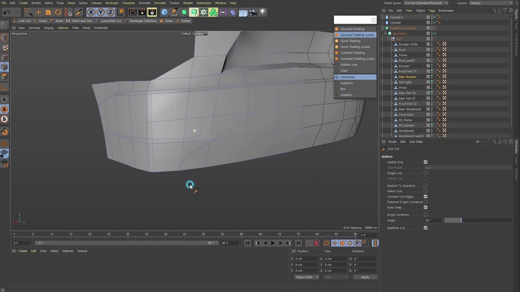Disable the Auto Snap checkbox
Image resolution: width=520 pixels, height=292 pixels.
point(425,207)
